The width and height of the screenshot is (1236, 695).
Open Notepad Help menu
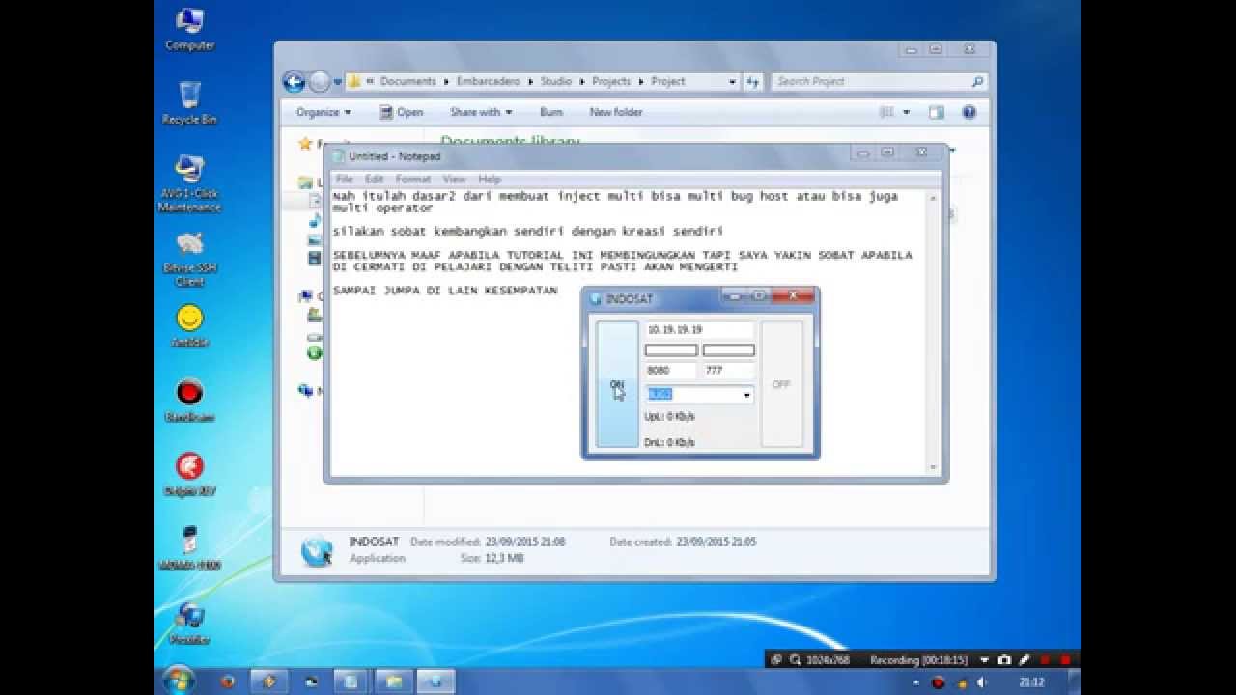pyautogui.click(x=490, y=179)
